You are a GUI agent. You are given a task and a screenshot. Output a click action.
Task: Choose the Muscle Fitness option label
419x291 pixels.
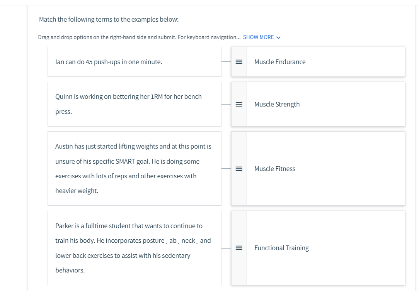[275, 169]
